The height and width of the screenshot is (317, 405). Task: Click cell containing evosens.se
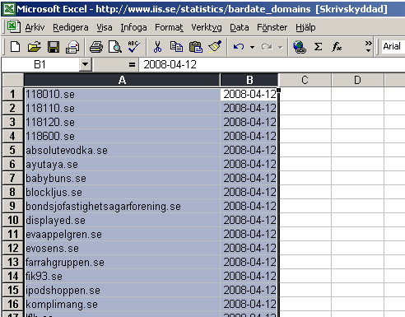[x=122, y=248]
